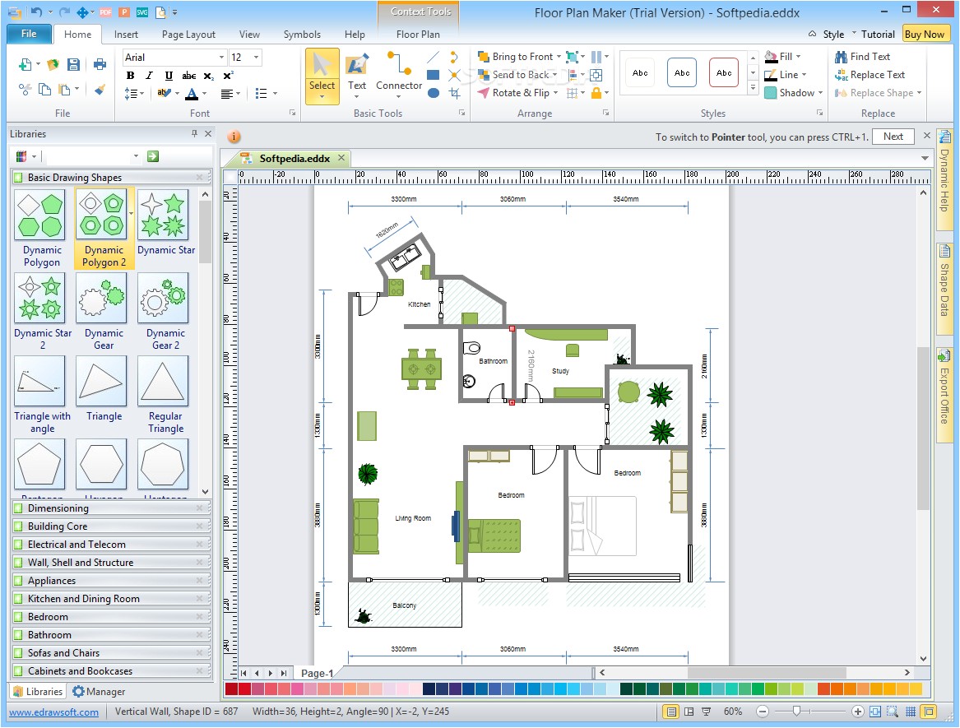The height and width of the screenshot is (728, 960).
Task: Export the document to PDF
Action: [x=105, y=12]
